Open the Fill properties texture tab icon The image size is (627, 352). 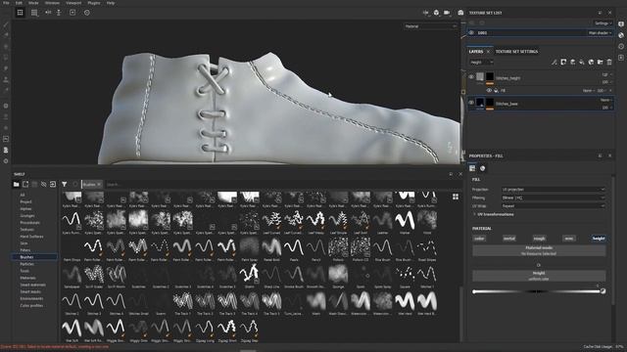(x=472, y=168)
